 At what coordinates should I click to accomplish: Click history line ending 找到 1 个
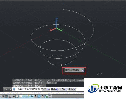35,83
